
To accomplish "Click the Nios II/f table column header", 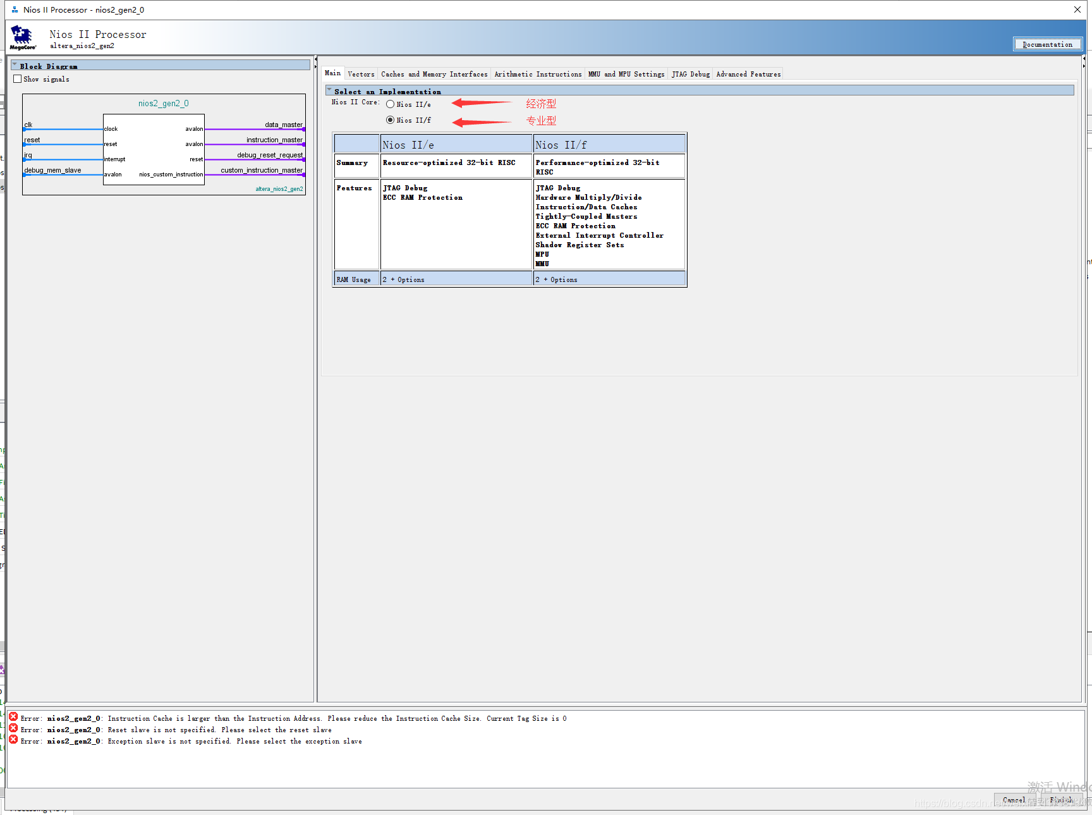I will tap(609, 144).
